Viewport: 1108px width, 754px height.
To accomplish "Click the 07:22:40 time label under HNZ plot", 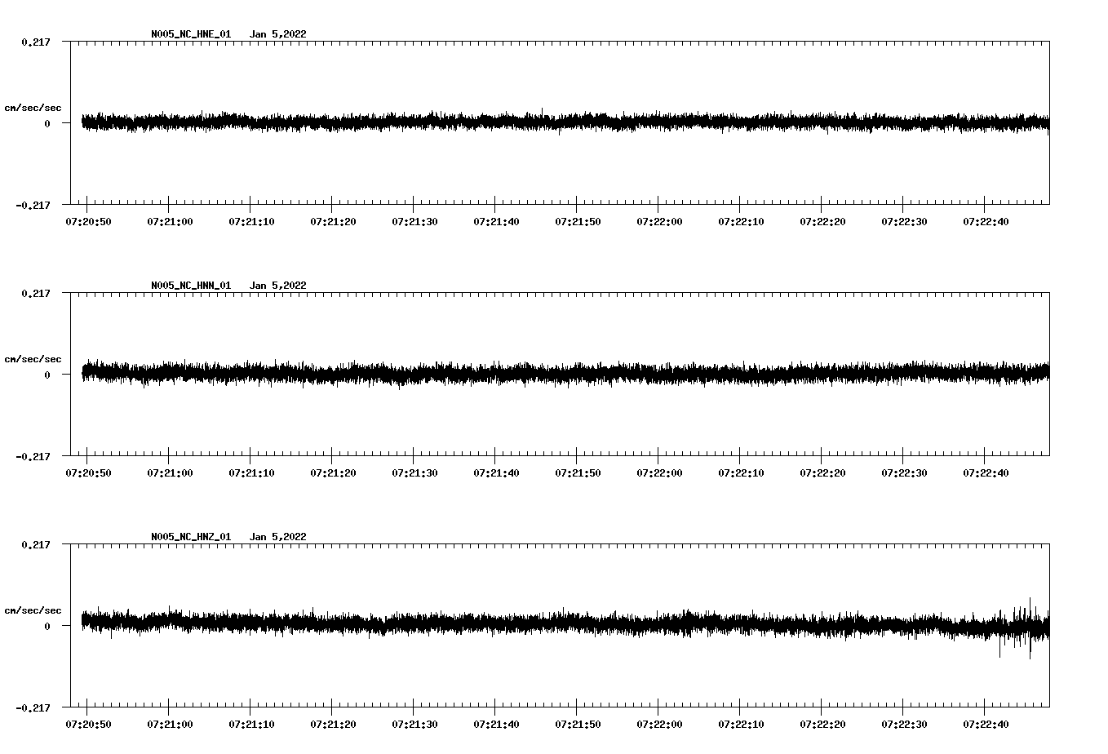I will click(986, 724).
